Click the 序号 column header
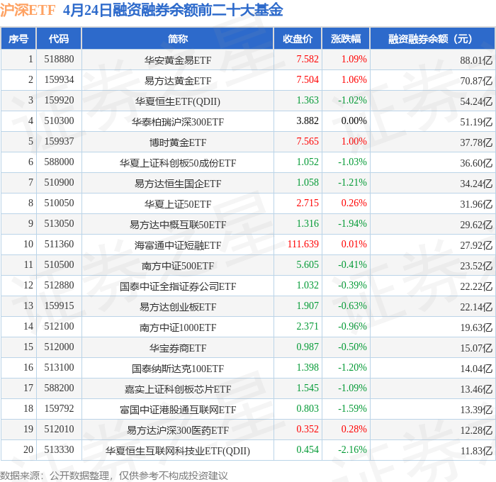 pos(18,39)
